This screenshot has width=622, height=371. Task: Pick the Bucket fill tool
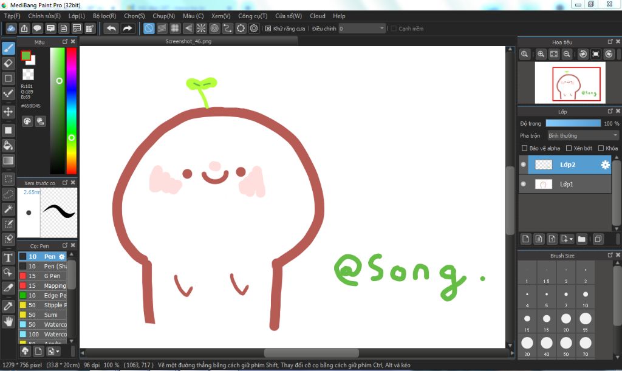(9, 146)
